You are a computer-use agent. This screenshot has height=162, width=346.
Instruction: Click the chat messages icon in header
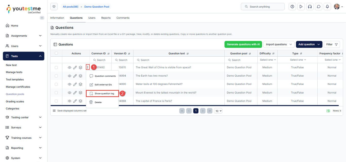pos(319,7)
